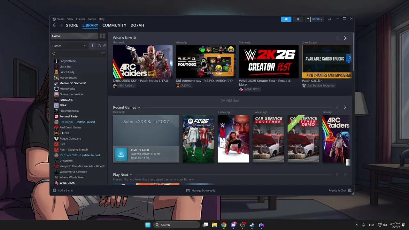This screenshot has width=409, height=230.
Task: Expand the Play Next shelf dropdown
Action: 131,175
